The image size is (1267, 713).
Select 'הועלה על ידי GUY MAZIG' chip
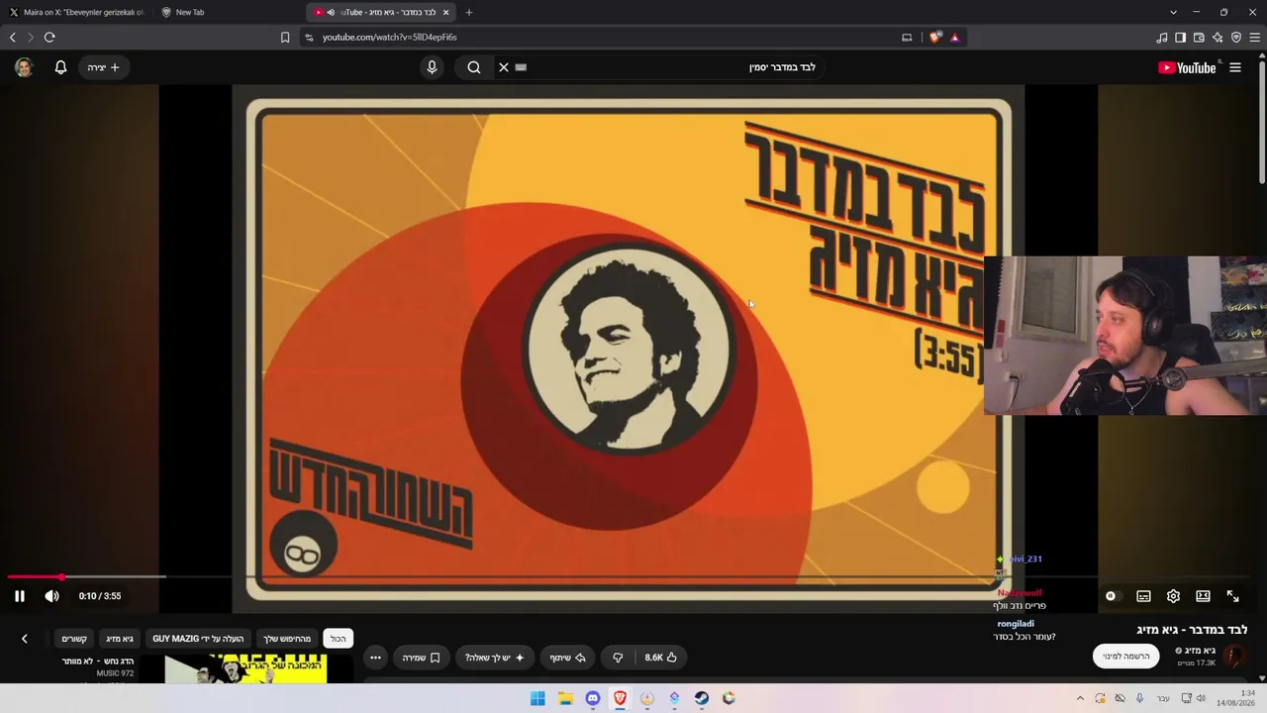coord(198,639)
